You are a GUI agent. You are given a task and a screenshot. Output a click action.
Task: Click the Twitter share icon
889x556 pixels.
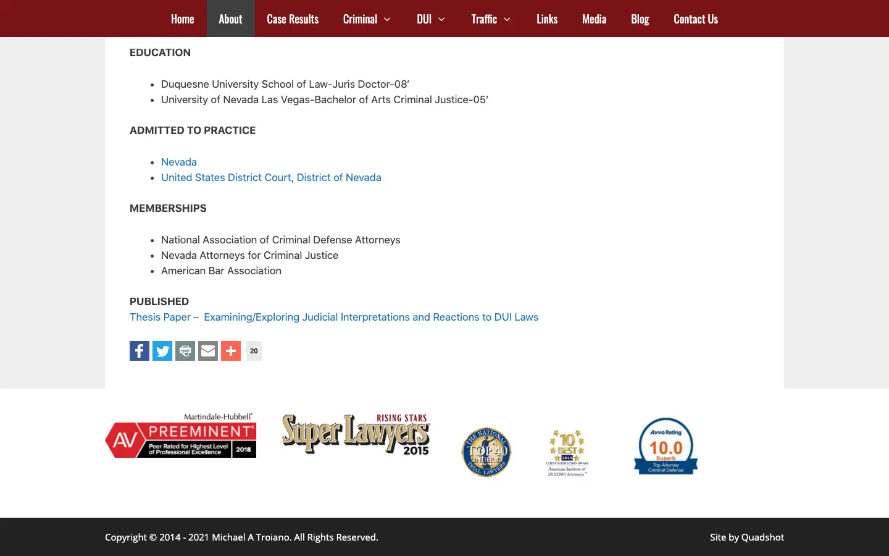coord(162,351)
